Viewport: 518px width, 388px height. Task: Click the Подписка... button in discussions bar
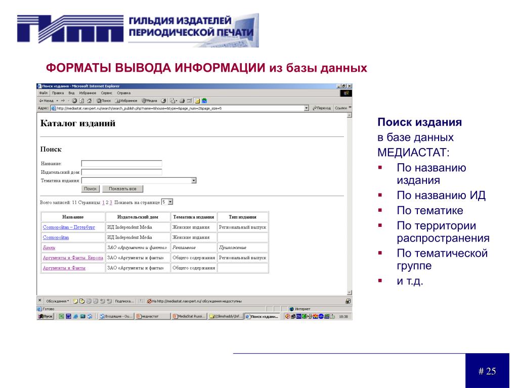pos(124,301)
